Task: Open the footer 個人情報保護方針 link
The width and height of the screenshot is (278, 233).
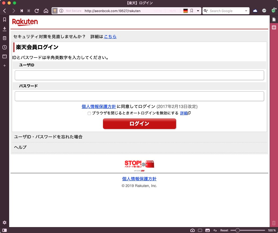Action: tap(139, 179)
